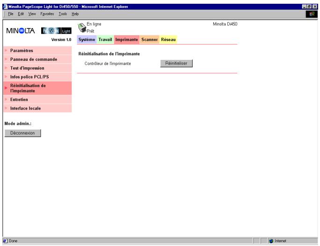Image resolution: width=320 pixels, height=246 pixels.
Task: Switch to the Système tab
Action: pos(87,40)
